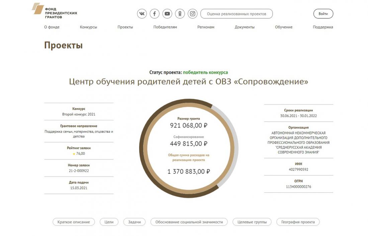Open the YouTube channel icon
The height and width of the screenshot is (236, 368).
click(x=167, y=14)
